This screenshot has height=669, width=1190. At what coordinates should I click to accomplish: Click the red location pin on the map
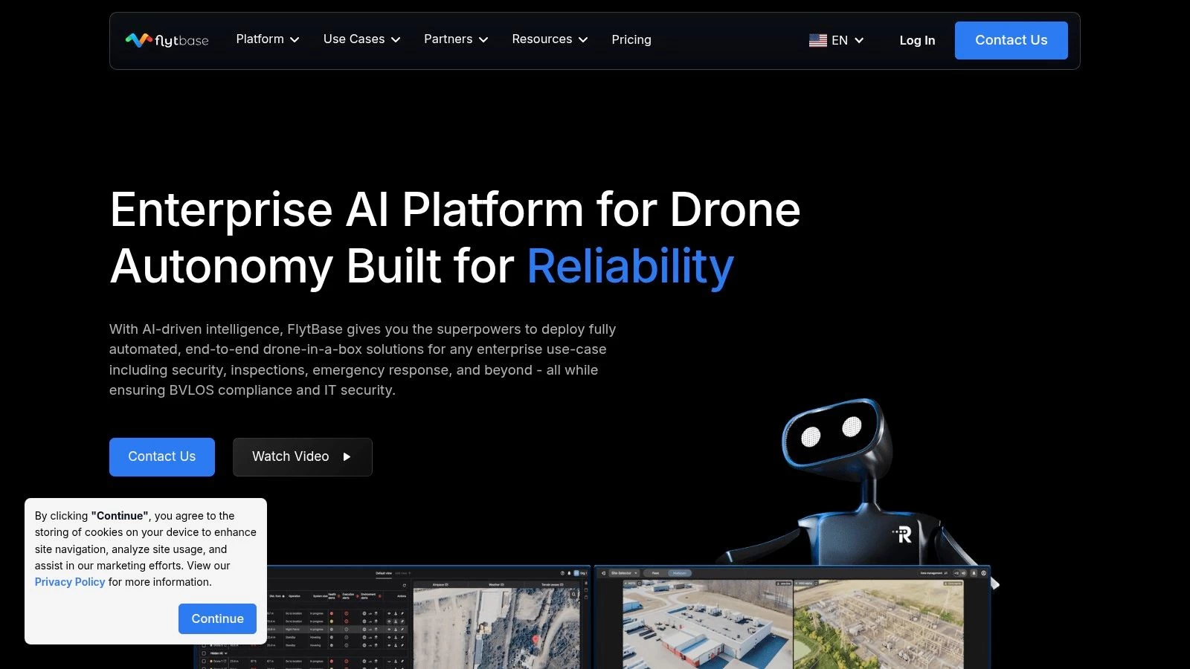click(535, 639)
